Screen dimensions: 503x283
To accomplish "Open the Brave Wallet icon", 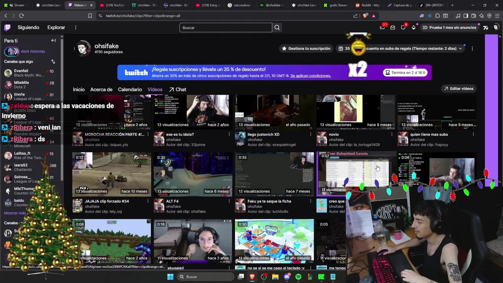I will pos(474,16).
